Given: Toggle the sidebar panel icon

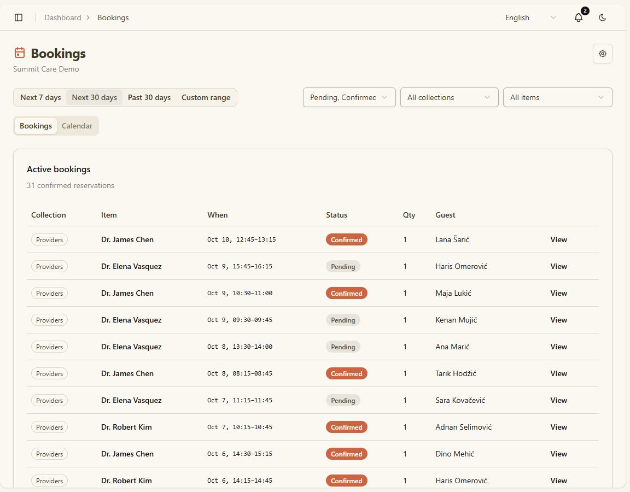Looking at the screenshot, I should (19, 17).
